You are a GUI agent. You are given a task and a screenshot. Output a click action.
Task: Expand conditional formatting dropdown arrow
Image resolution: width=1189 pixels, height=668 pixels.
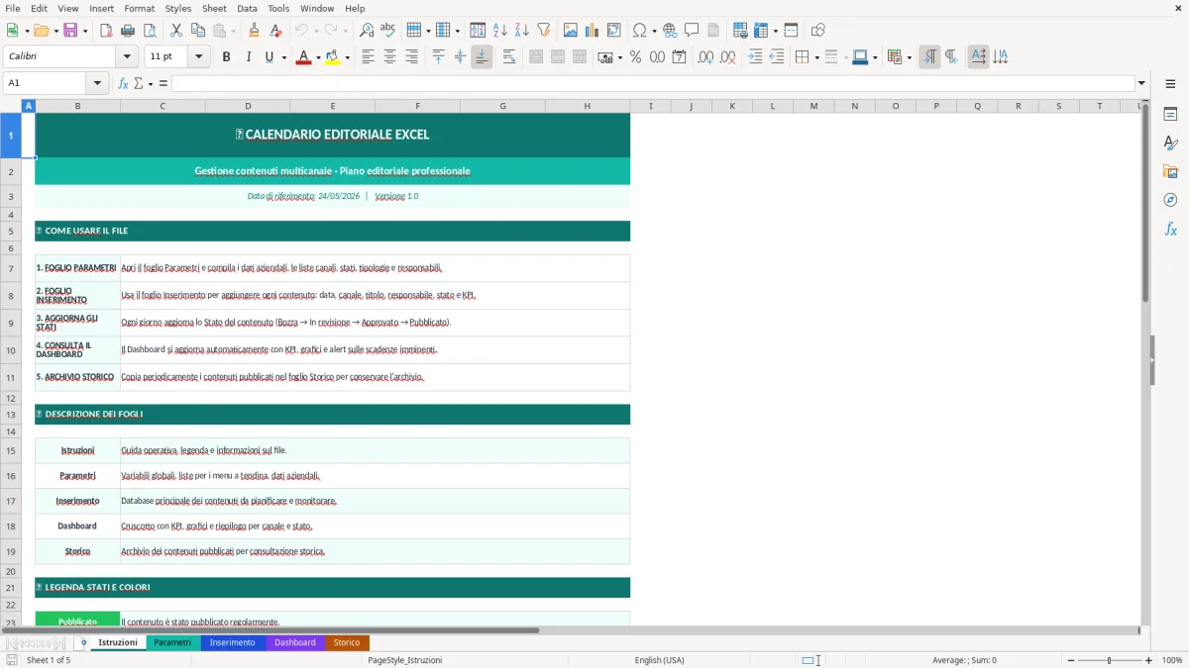coord(909,57)
